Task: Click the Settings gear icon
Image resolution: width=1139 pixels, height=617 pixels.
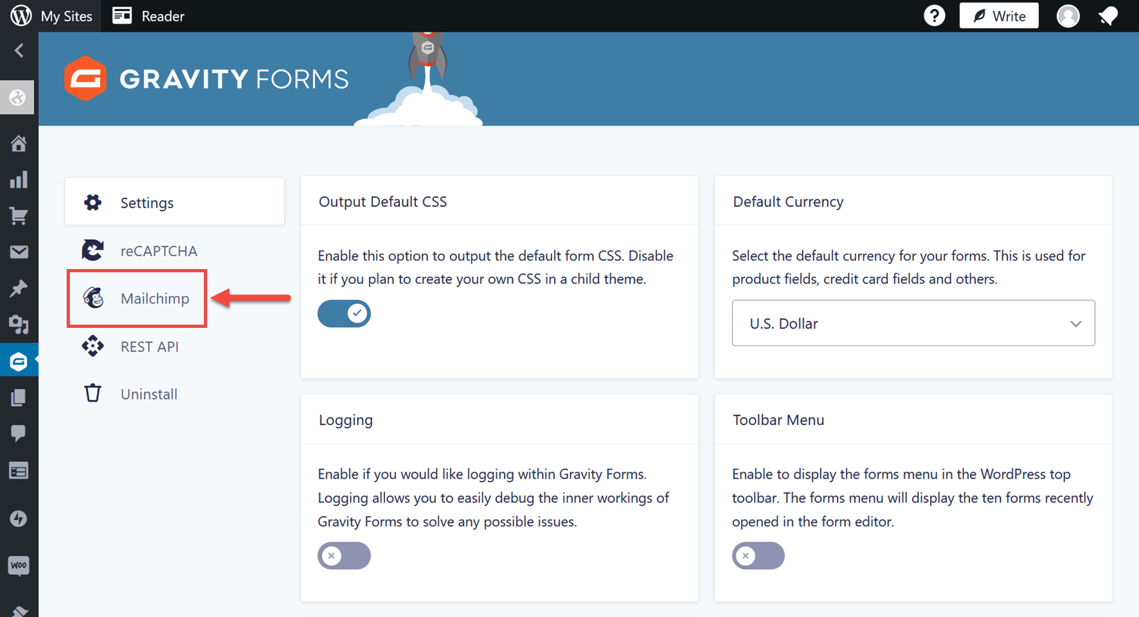Action: pos(93,202)
